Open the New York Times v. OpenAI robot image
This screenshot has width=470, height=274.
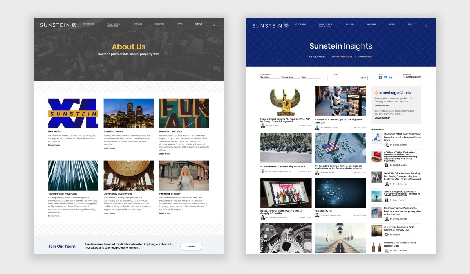pos(340,101)
